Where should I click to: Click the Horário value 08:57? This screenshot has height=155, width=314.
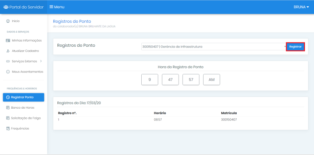(x=158, y=120)
